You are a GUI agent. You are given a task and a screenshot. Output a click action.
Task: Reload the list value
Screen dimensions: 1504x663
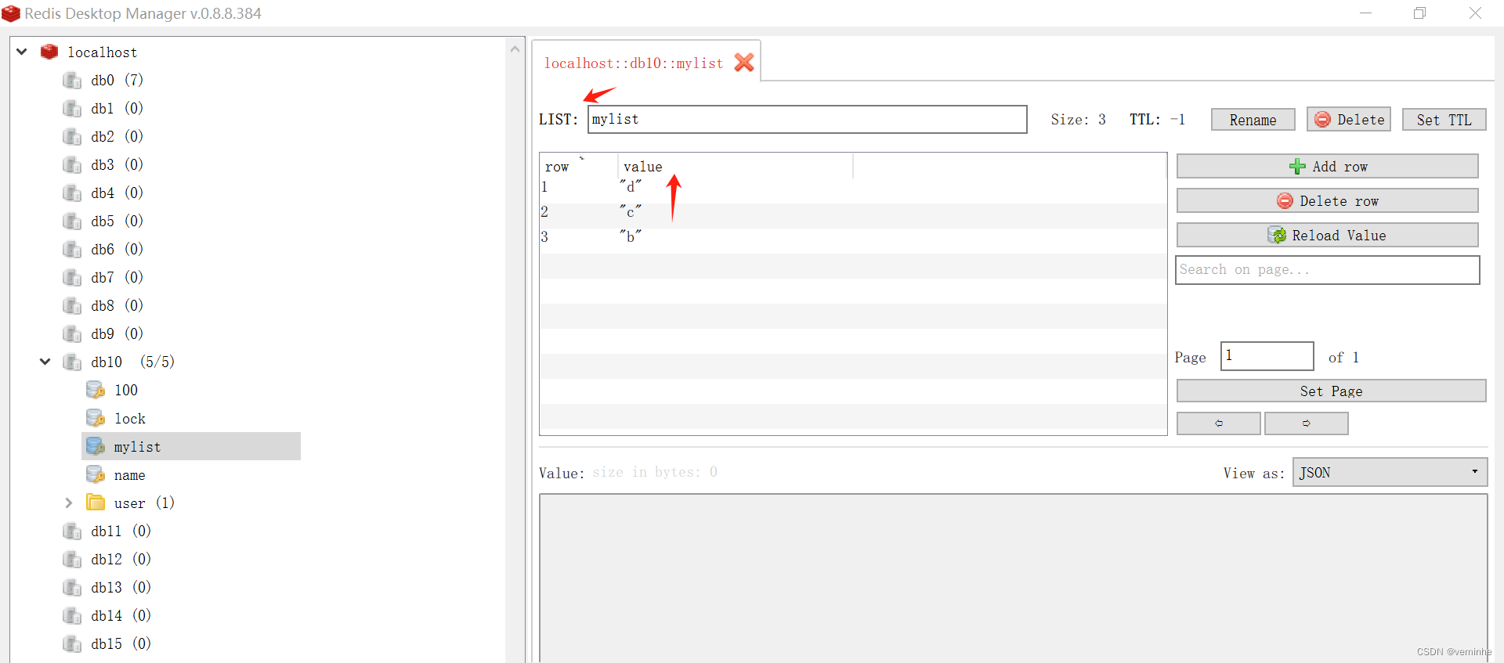1327,235
